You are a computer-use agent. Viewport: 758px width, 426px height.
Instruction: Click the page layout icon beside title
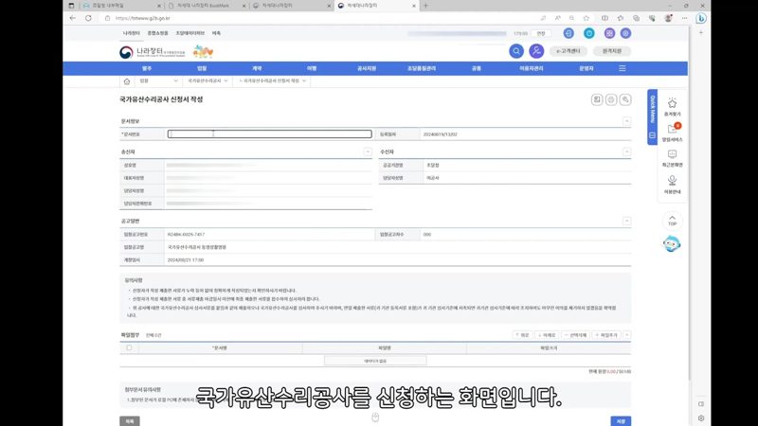597,99
